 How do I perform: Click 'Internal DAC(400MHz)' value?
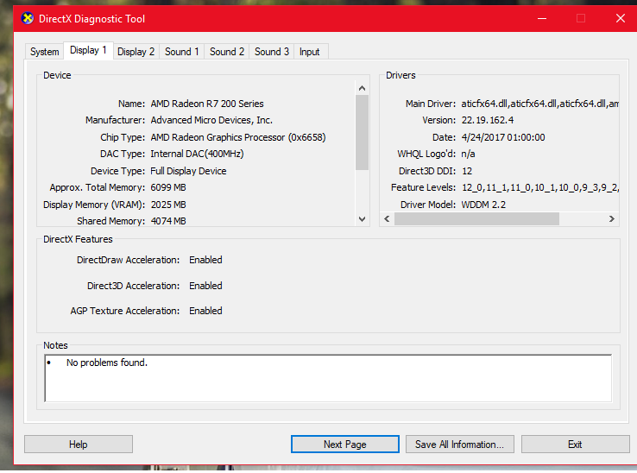point(197,154)
